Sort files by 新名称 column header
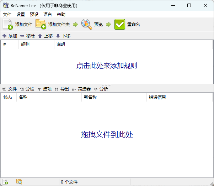214x186 pixels. (114, 97)
